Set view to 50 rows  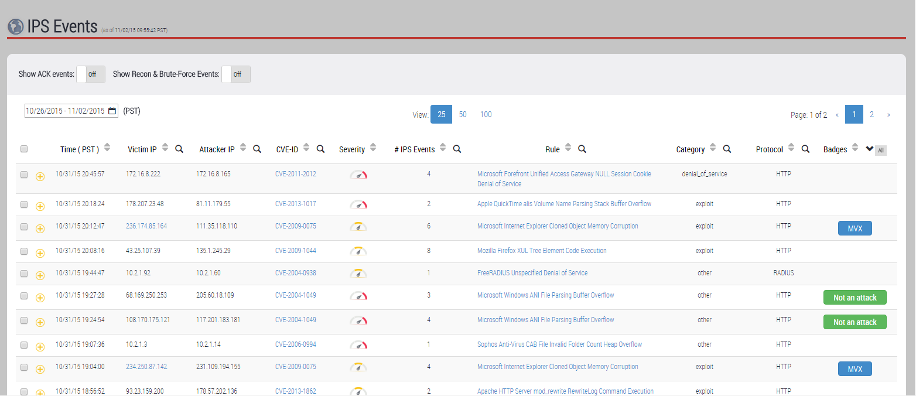coord(463,114)
